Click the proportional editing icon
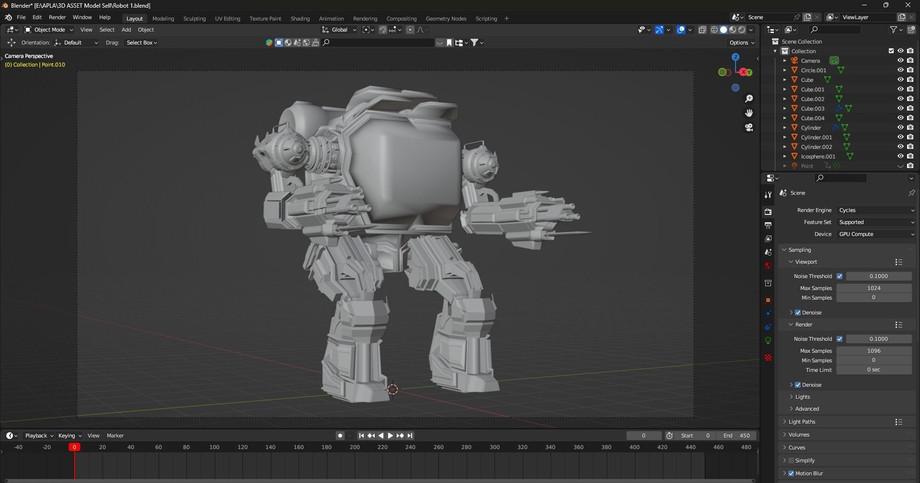This screenshot has width=920, height=483. 410,30
